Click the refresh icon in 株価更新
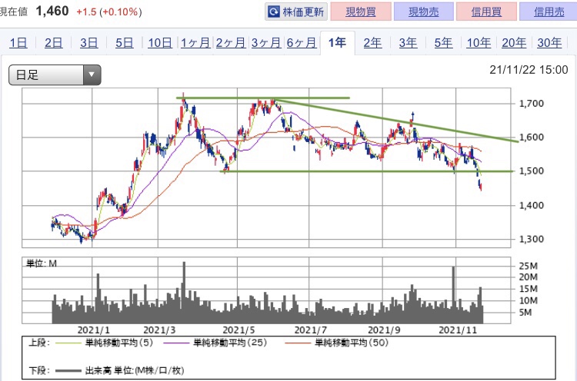This screenshot has width=577, height=381. coord(274,12)
